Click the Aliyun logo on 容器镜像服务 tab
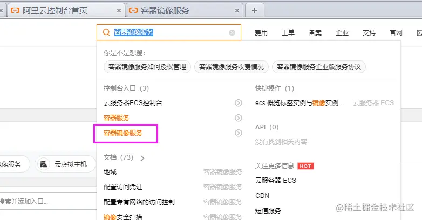Viewport: 422px width, 220px height. coord(133,10)
